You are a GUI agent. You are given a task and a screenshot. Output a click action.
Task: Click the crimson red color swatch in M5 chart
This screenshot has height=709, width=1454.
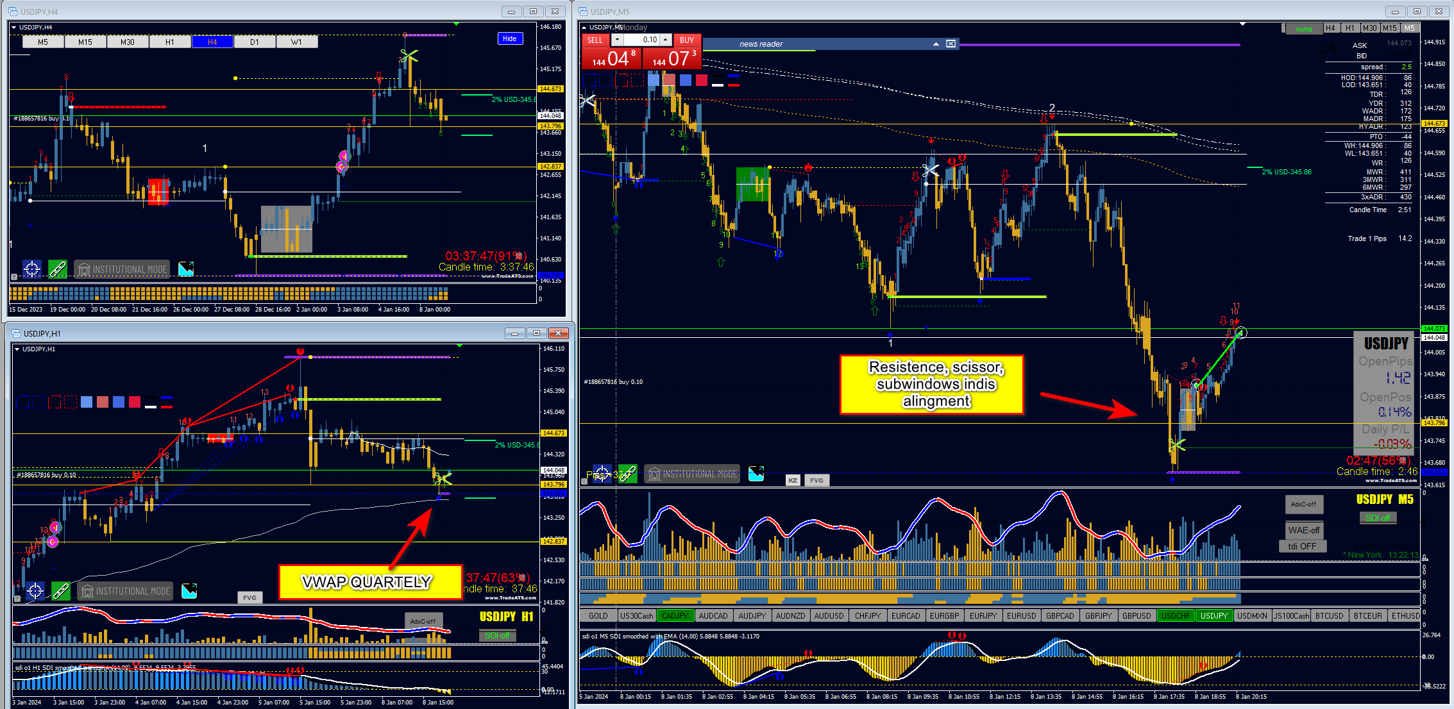702,80
